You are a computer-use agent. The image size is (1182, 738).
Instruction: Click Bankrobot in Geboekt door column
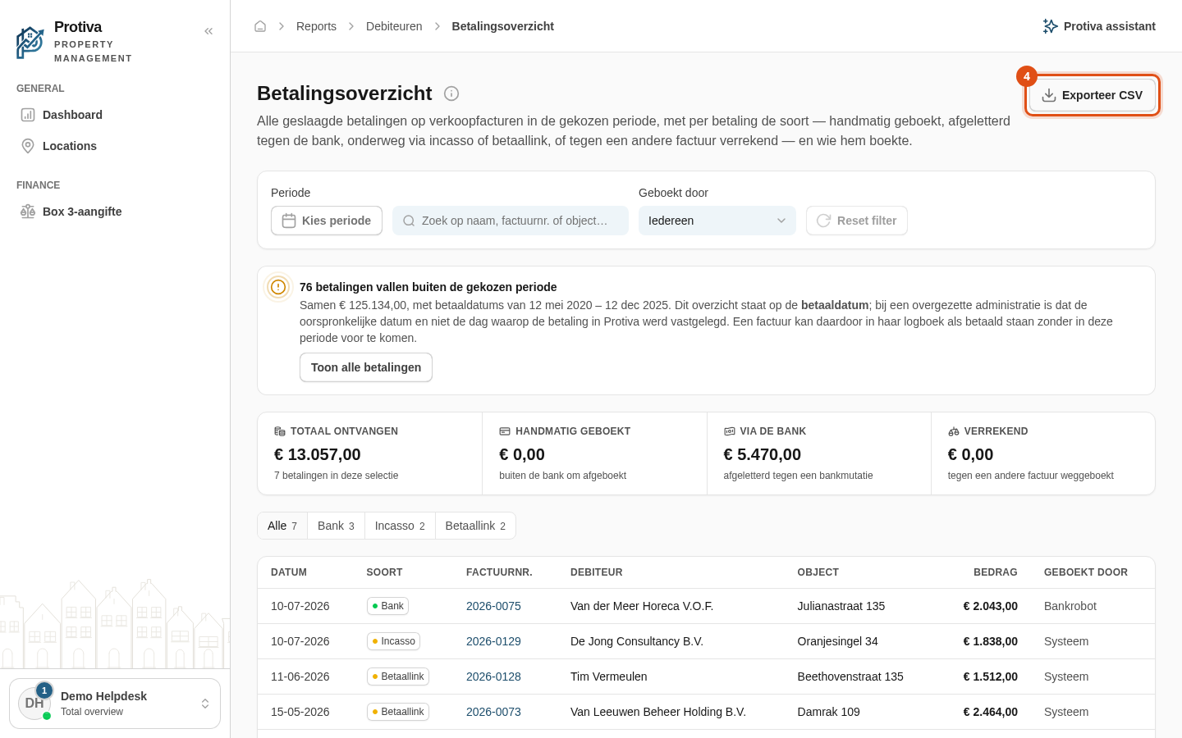pyautogui.click(x=1070, y=606)
